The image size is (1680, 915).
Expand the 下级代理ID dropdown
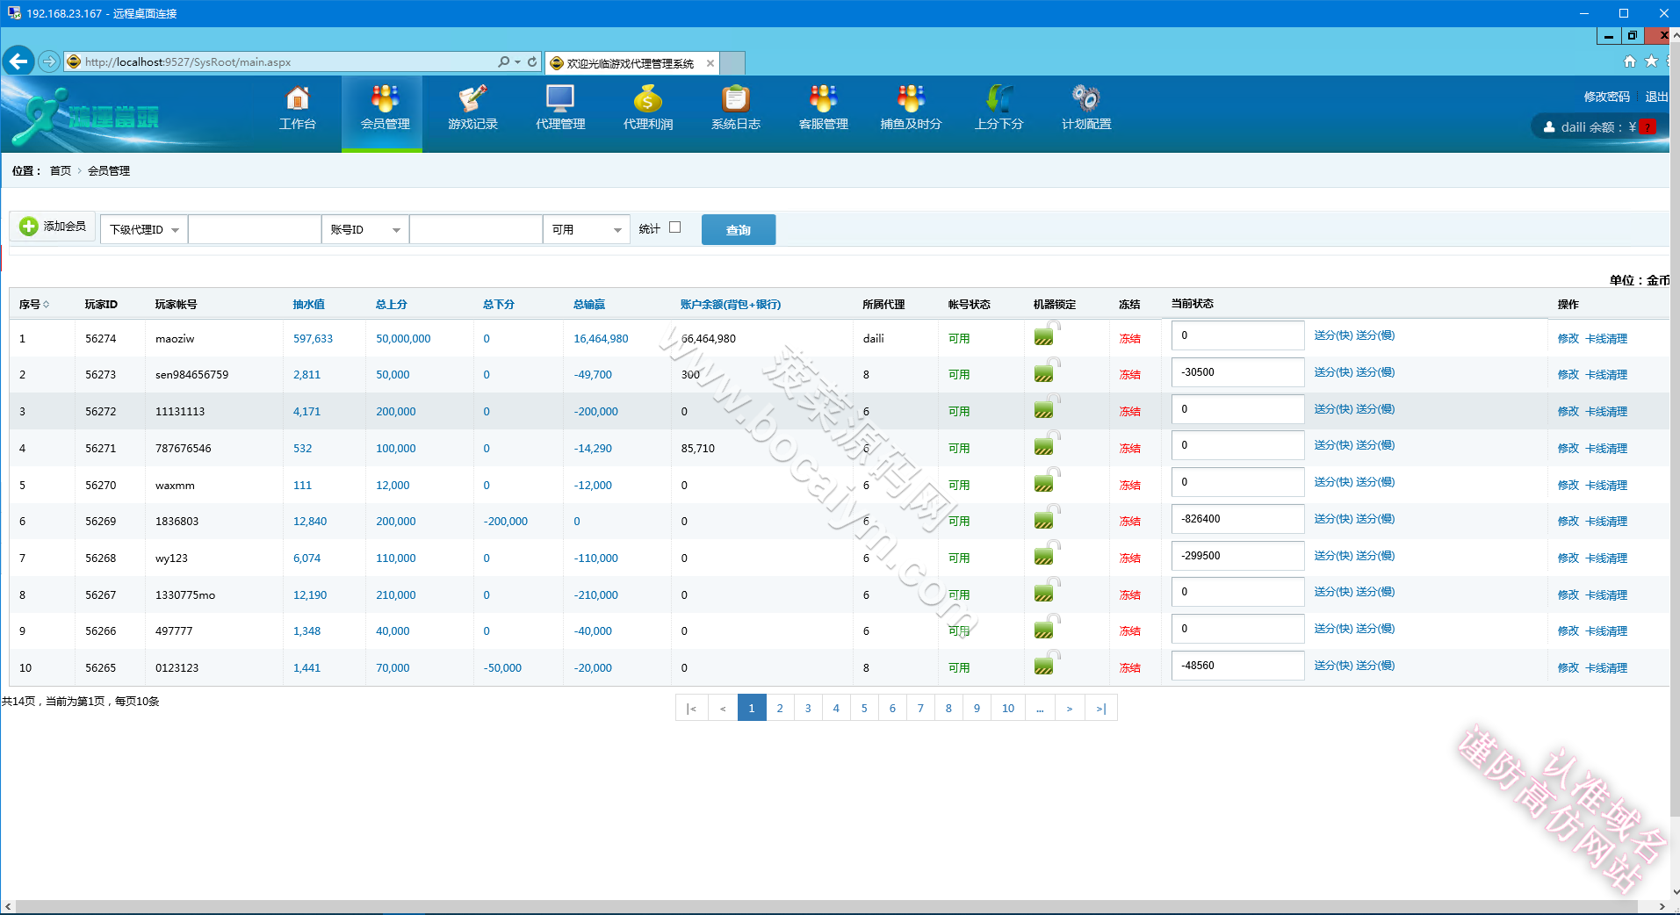click(x=144, y=229)
